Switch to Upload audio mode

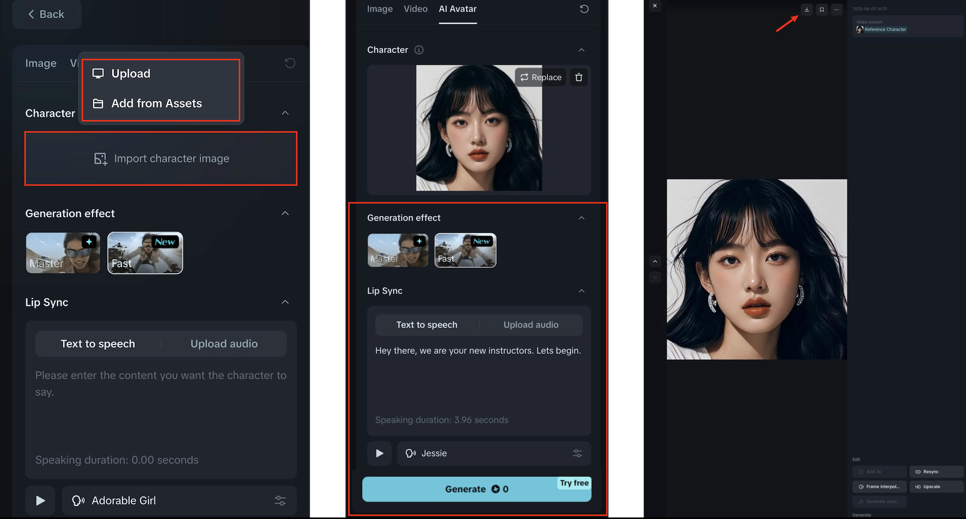(x=531, y=325)
